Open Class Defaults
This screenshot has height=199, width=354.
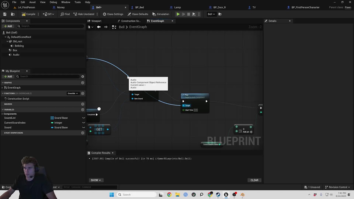138,14
